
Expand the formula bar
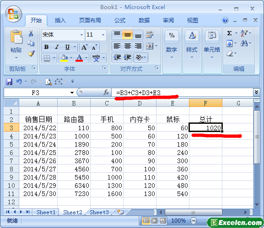[256, 92]
